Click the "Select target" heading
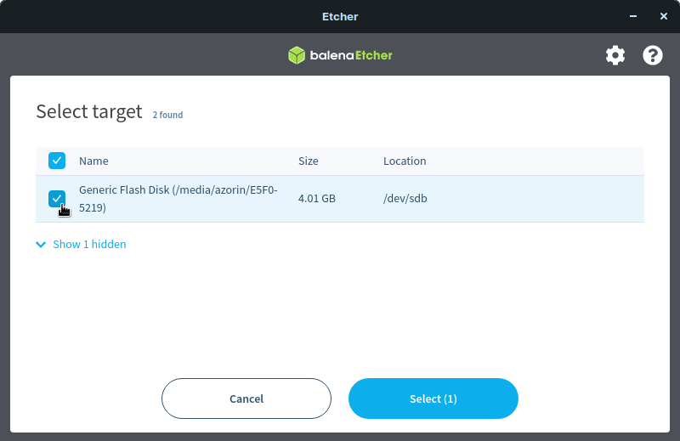 click(88, 111)
